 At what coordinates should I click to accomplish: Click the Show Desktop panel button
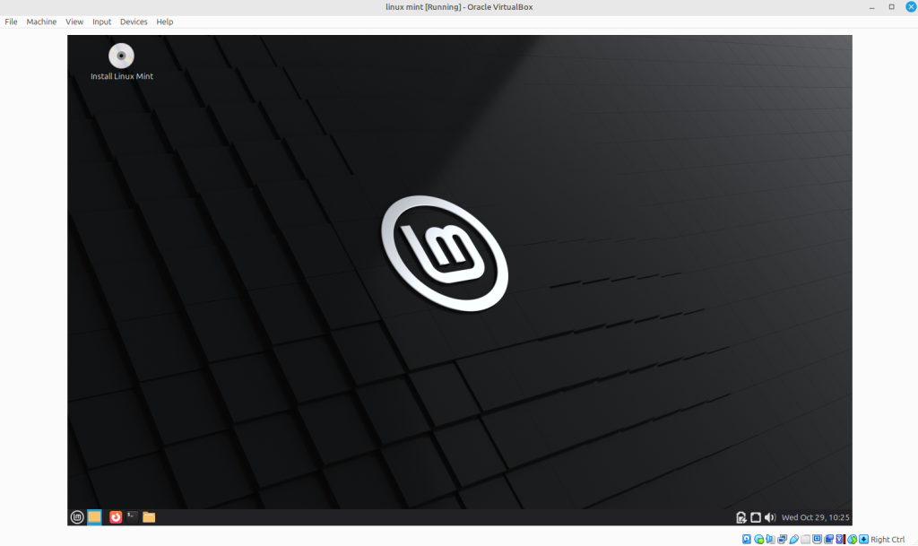click(94, 517)
